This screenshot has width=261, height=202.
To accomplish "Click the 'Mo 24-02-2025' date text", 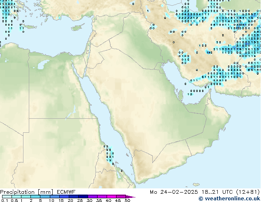I will (x=174, y=192).
